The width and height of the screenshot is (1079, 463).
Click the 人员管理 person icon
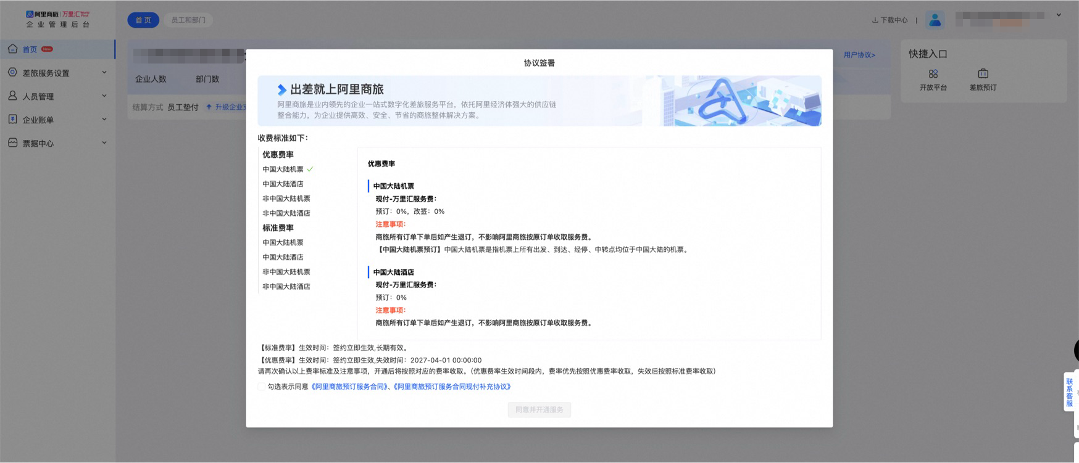(12, 96)
